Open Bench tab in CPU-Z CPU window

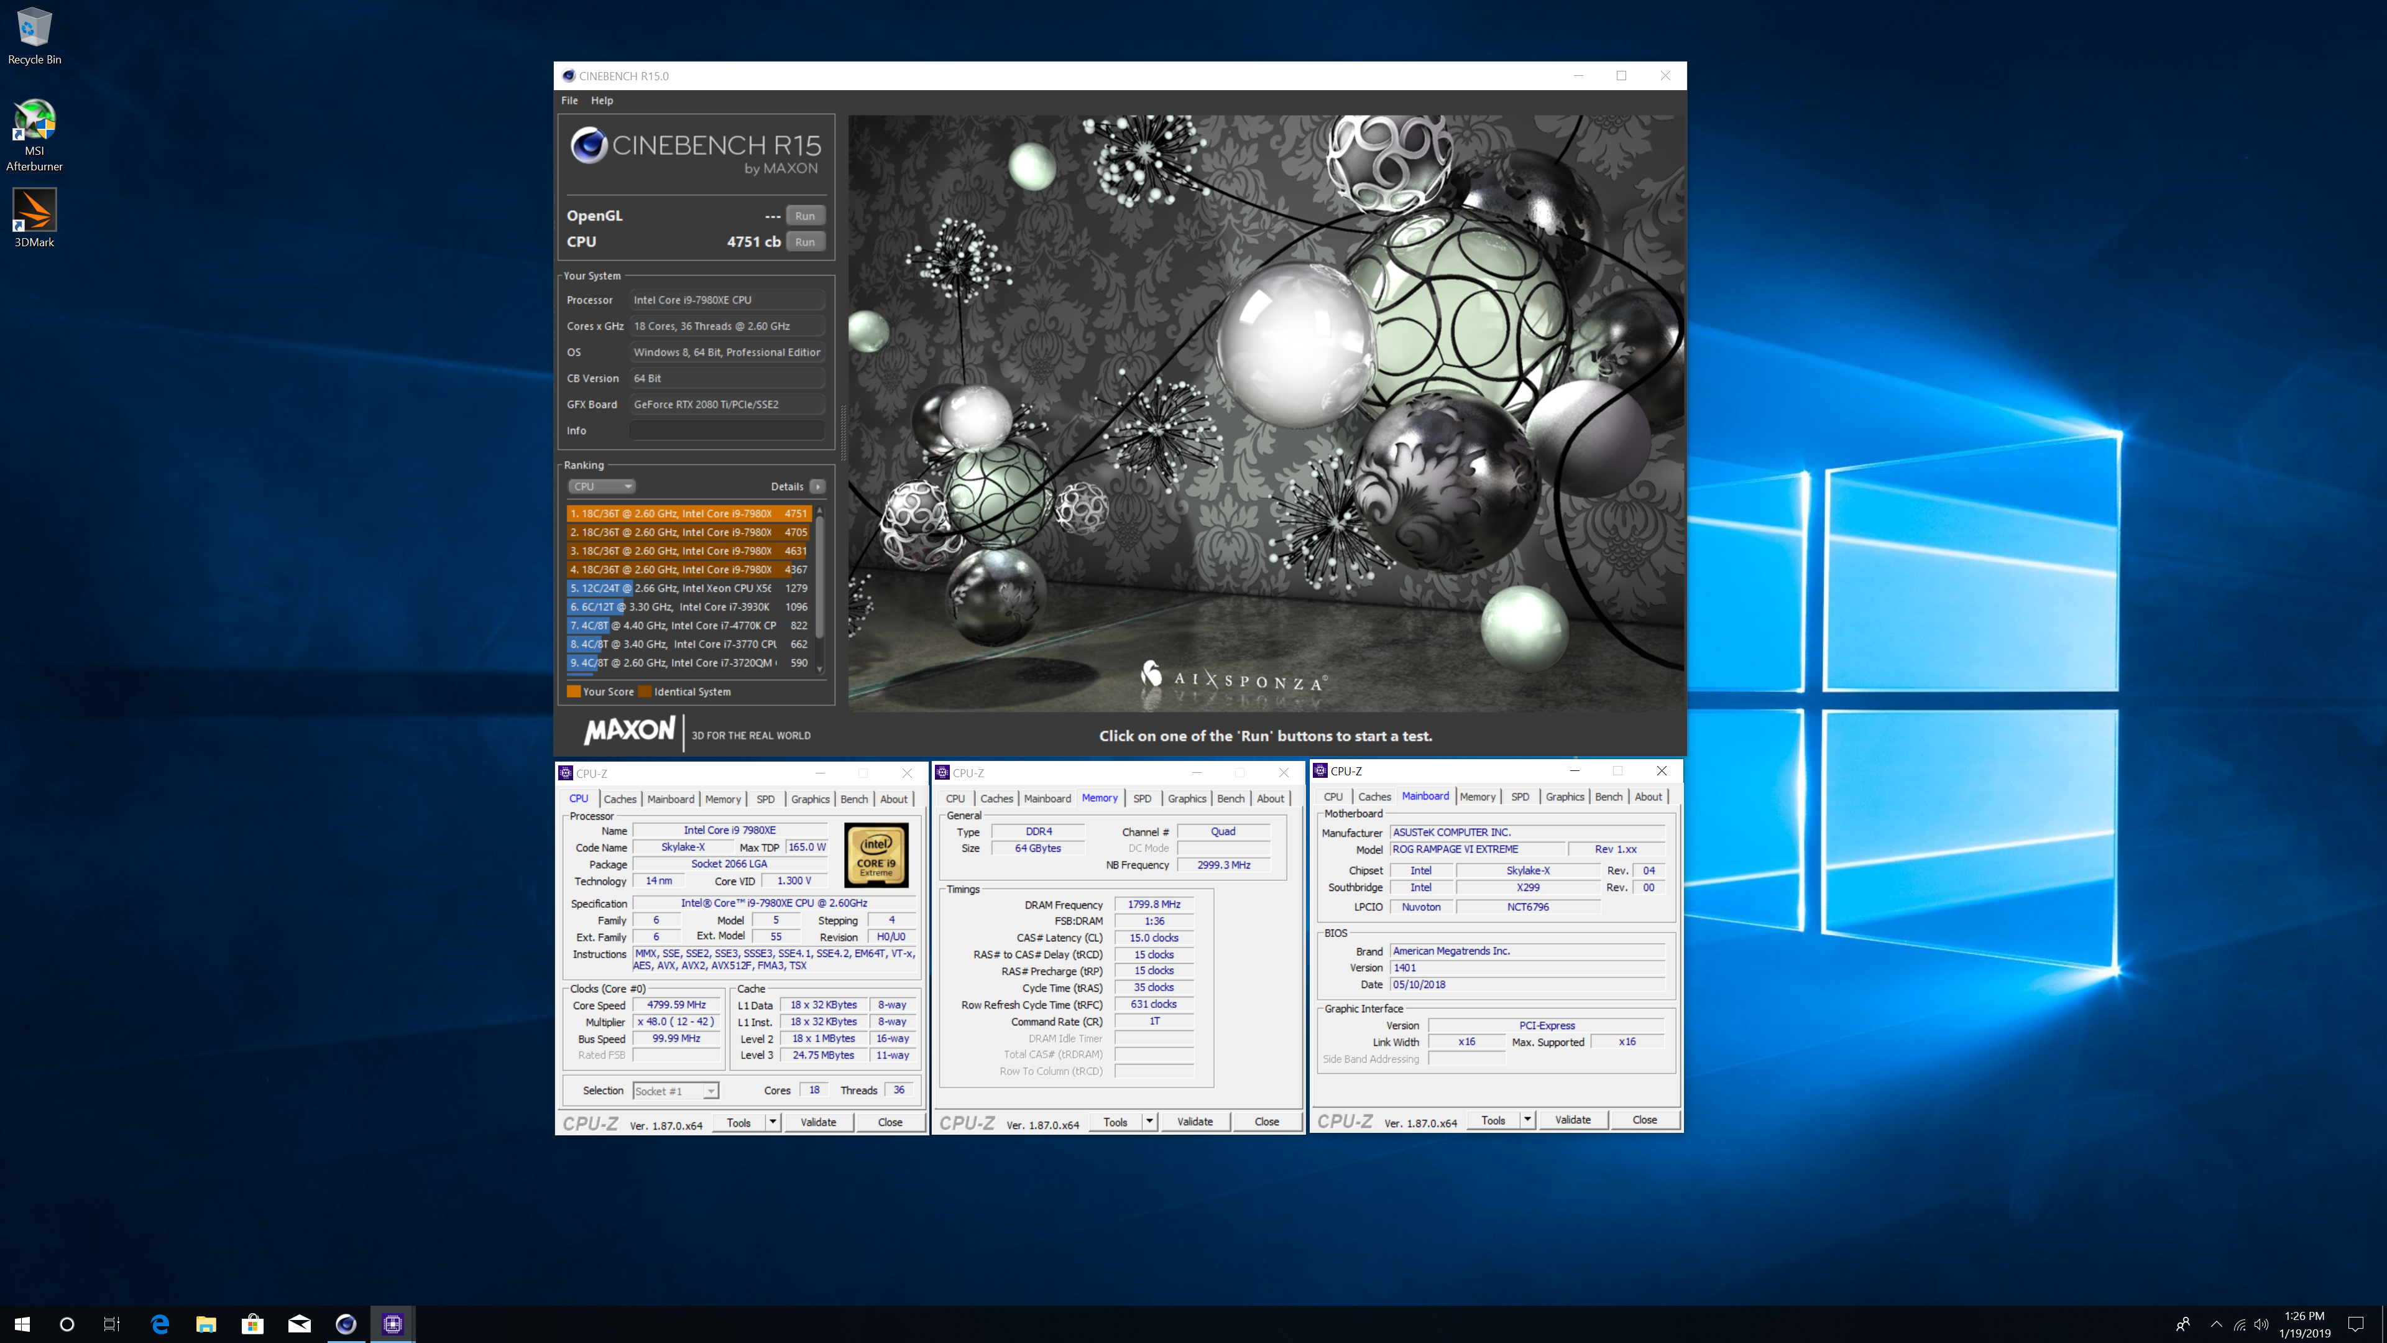[853, 799]
